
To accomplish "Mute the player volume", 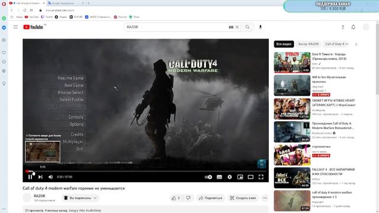I will [50, 177].
